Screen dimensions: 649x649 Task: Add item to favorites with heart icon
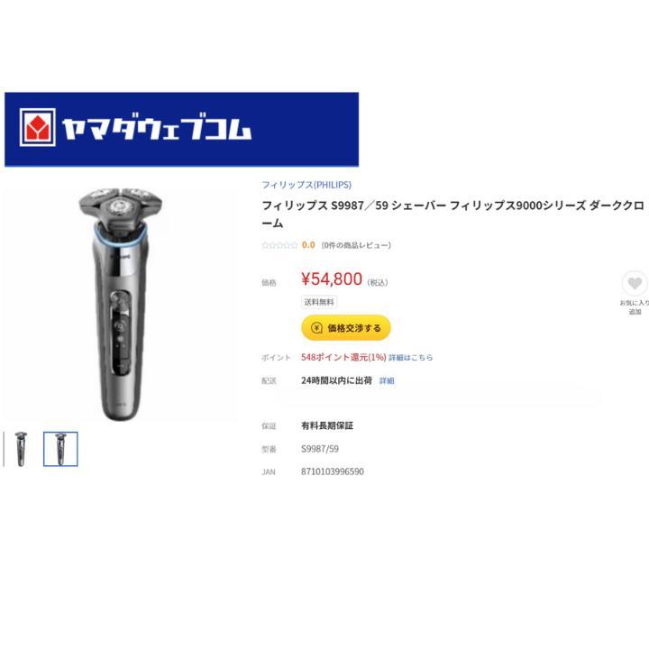pyautogui.click(x=635, y=284)
